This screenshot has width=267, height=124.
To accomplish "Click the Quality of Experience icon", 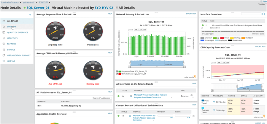I will tap(4, 32).
